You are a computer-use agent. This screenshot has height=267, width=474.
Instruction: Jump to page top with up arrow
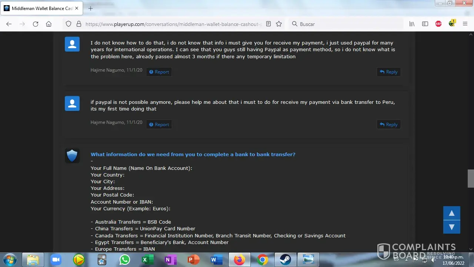(x=452, y=213)
